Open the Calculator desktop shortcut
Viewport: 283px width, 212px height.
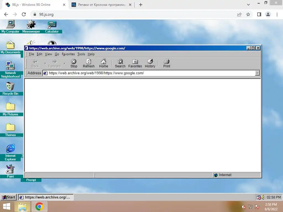[x=52, y=26]
